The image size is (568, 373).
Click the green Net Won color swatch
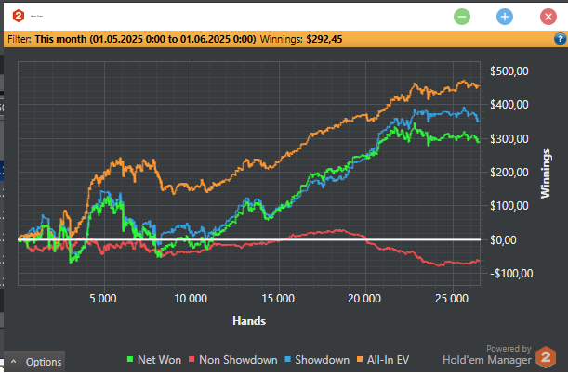click(130, 360)
